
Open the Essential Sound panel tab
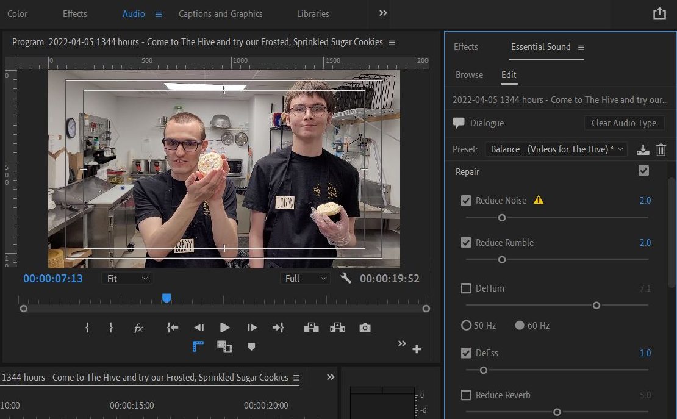pos(540,46)
